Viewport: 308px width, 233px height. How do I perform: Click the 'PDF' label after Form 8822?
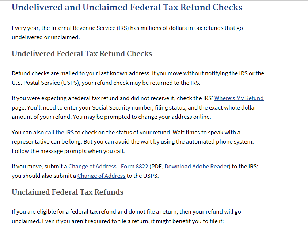coord(156,167)
